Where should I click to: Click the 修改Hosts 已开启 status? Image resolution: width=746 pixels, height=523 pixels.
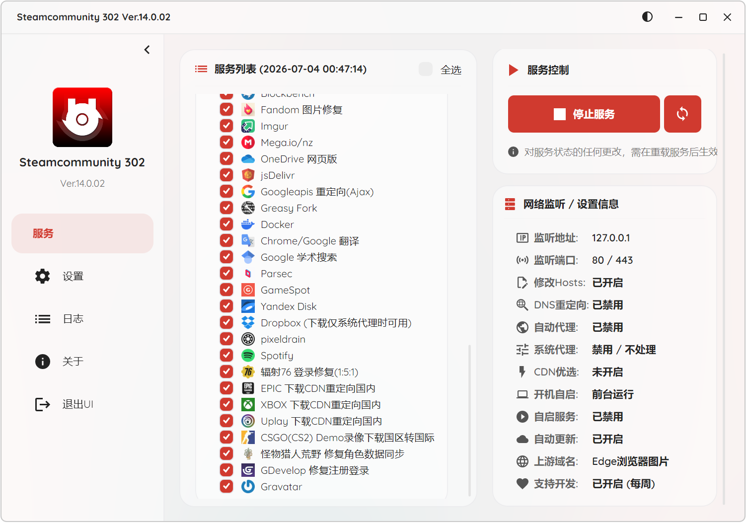pyautogui.click(x=607, y=283)
